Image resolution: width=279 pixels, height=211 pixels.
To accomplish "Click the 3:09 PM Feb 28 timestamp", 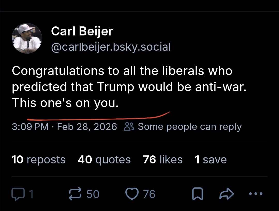I will click(64, 127).
